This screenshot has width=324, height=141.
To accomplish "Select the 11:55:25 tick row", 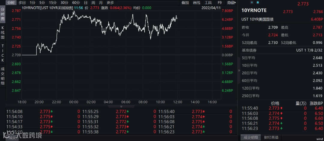I will 119,112.
